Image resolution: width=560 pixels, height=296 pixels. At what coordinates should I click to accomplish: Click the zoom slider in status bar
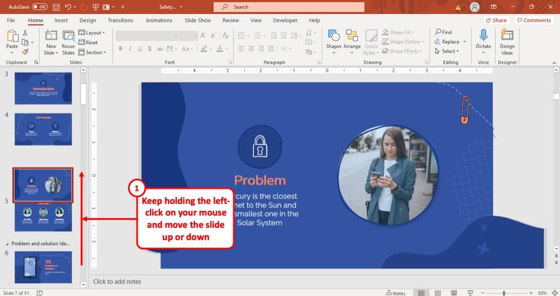point(504,293)
